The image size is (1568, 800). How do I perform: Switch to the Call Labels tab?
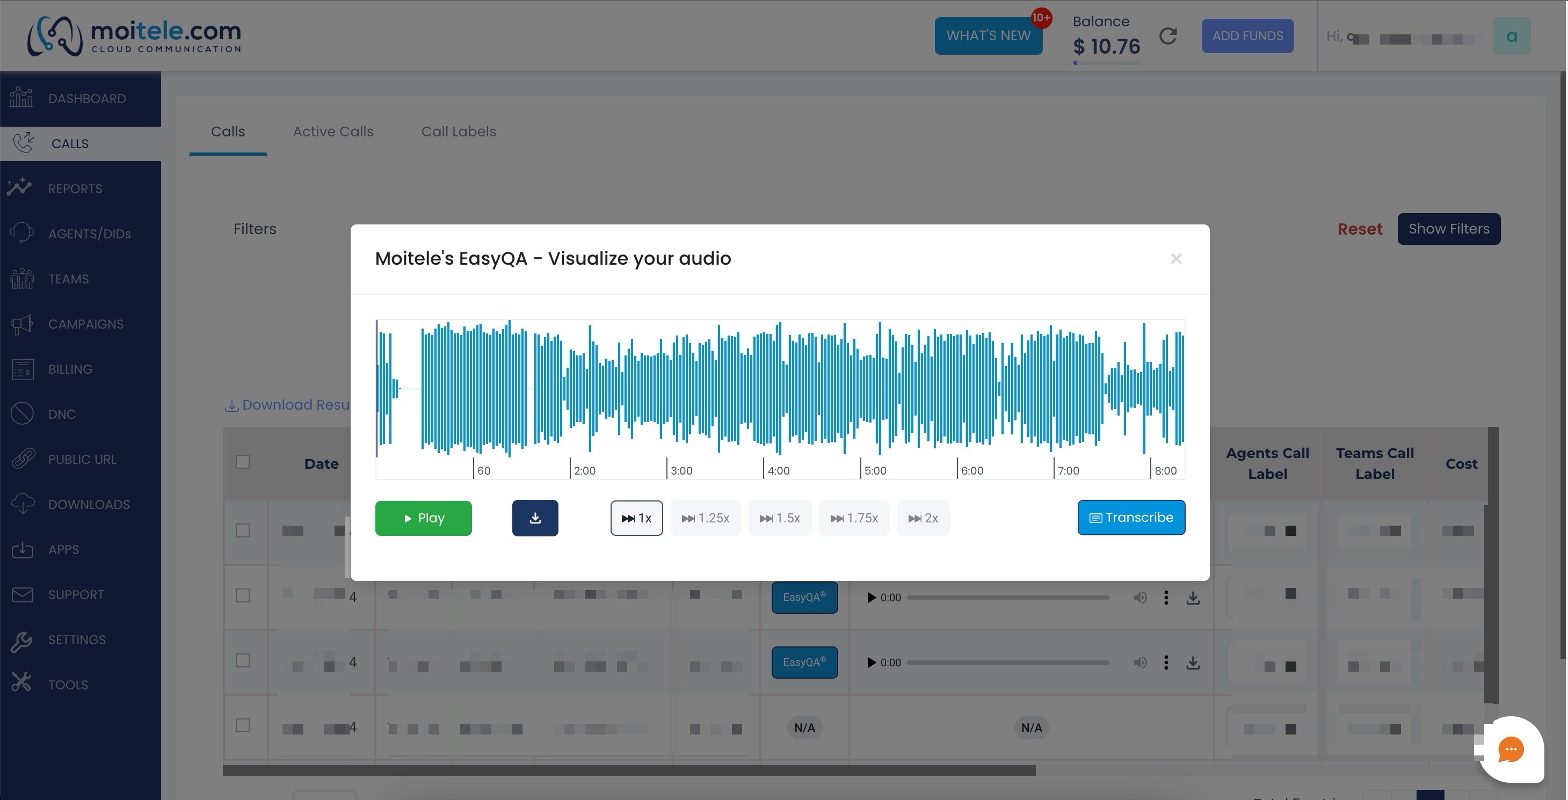point(459,132)
